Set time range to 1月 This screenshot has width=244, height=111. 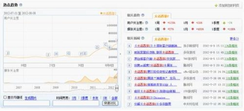pyautogui.click(x=74, y=98)
